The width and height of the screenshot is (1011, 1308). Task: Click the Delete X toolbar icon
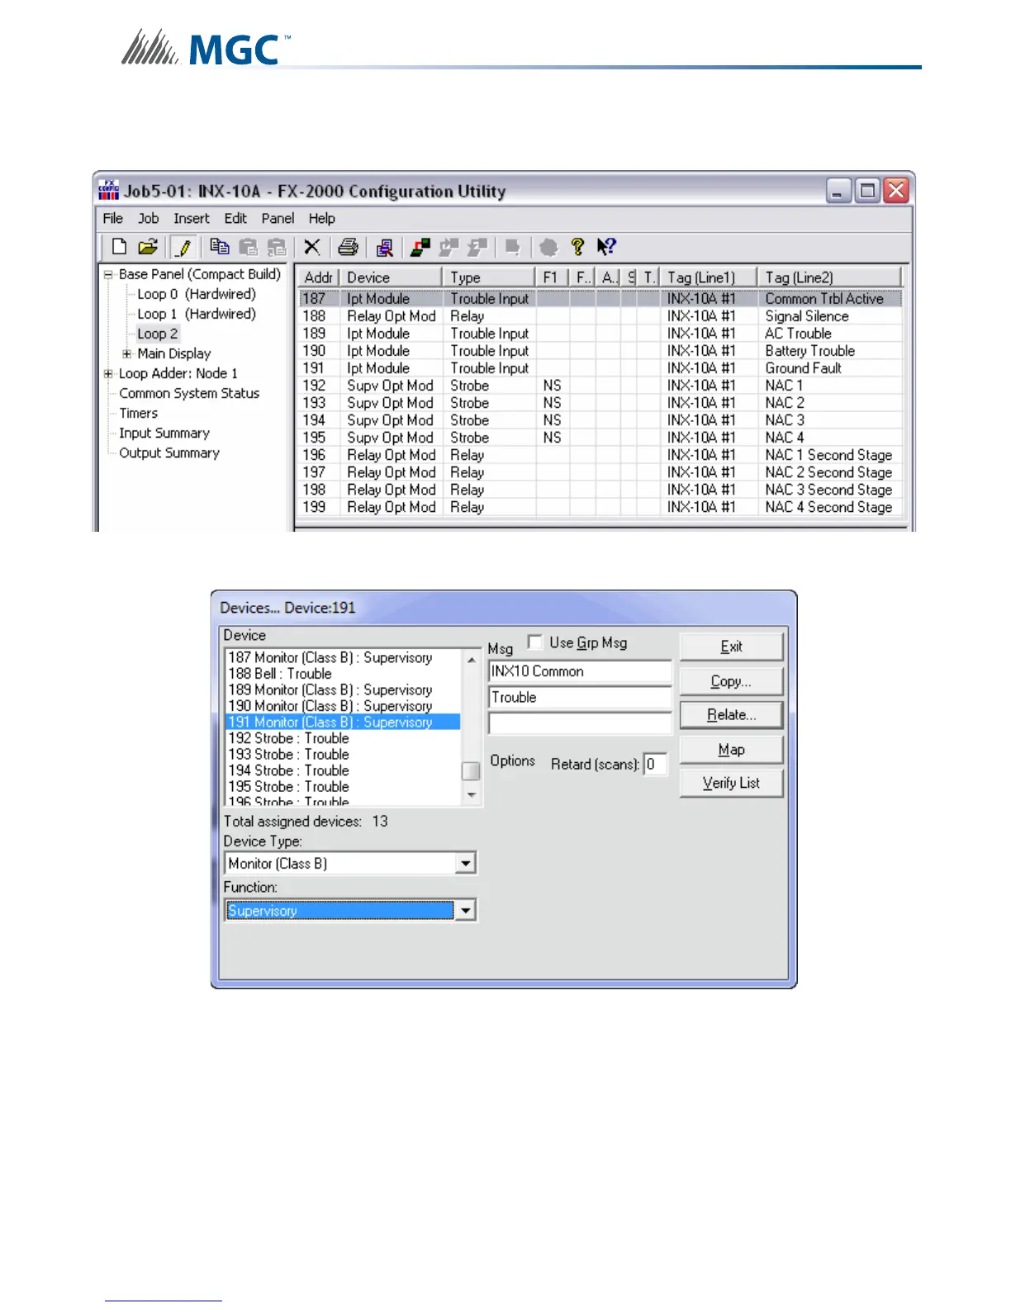tap(311, 247)
